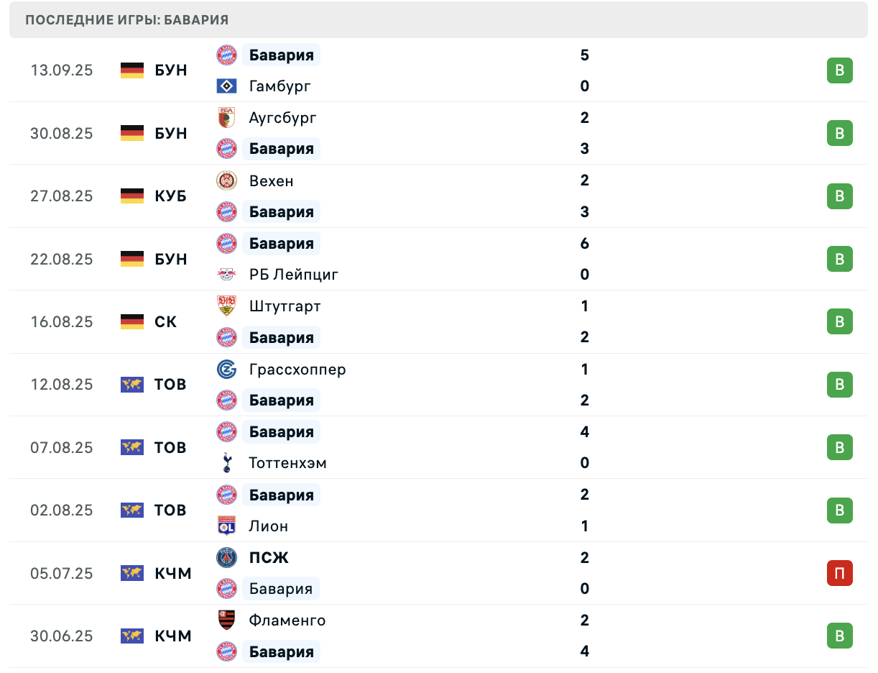878x673 pixels.
Task: Click the PSG crest icon
Action: 227,558
